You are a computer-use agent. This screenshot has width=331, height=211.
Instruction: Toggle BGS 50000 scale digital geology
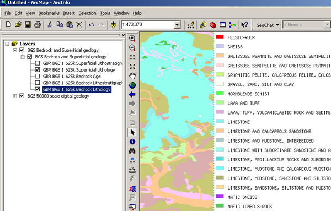pyautogui.click(x=22, y=96)
